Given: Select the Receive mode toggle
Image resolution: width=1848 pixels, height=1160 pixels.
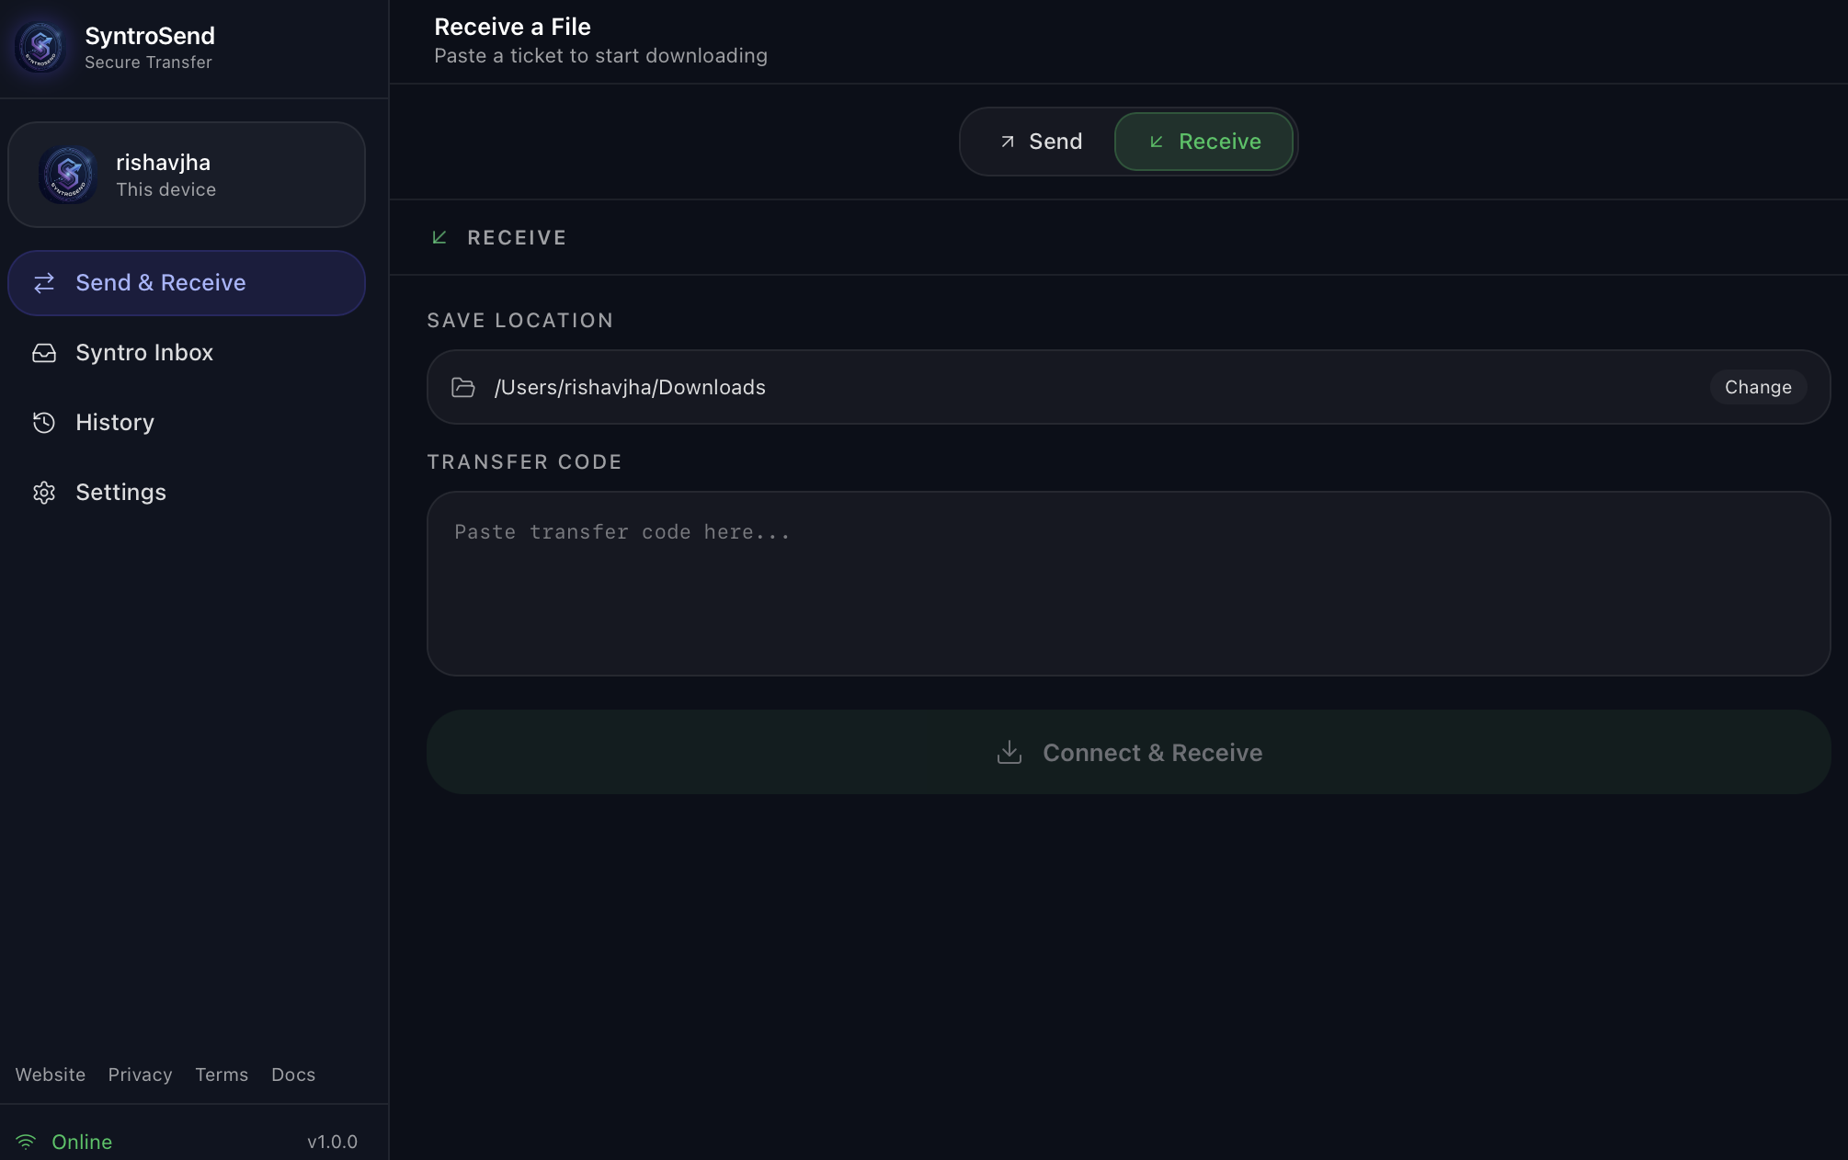Looking at the screenshot, I should 1203,142.
